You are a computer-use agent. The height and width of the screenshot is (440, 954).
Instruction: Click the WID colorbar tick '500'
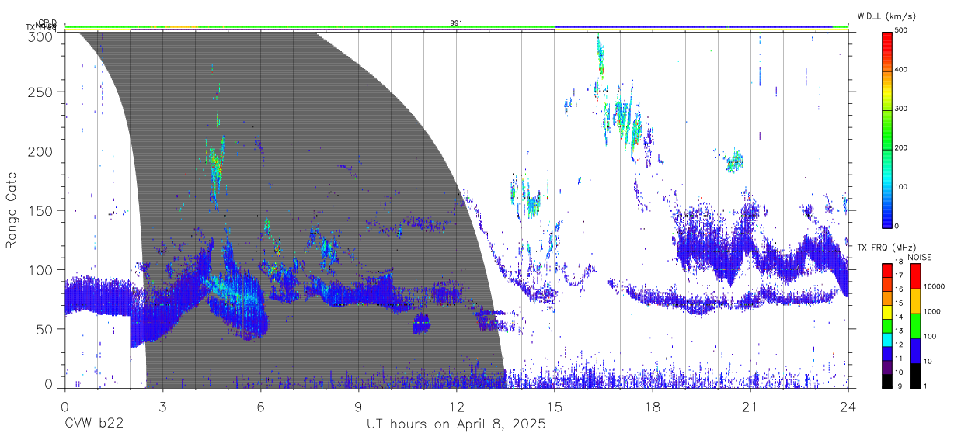click(901, 30)
